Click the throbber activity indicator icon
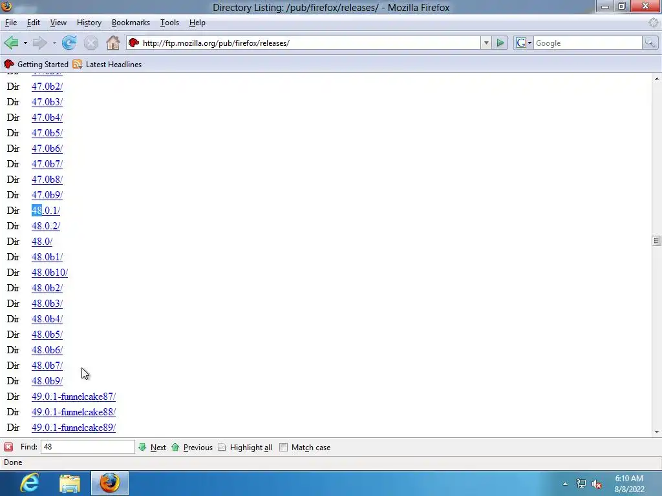Screen dimensions: 662x496 click(x=653, y=23)
